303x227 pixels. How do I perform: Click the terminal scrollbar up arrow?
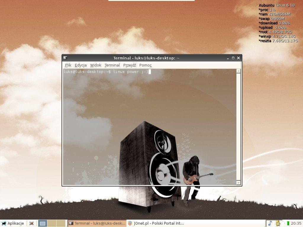238,71
